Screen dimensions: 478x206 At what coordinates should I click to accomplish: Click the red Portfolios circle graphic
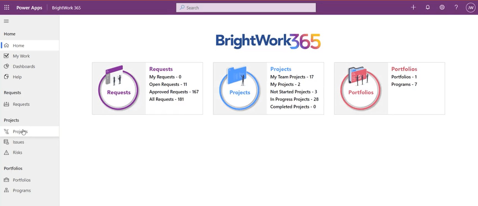pyautogui.click(x=361, y=88)
